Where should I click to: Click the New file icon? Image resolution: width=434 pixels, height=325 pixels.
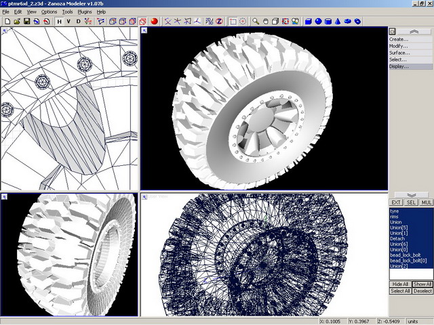pos(7,22)
